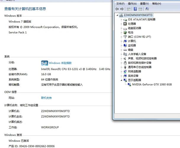Select NVIDIA GeForce GTX 1060 6GB entry

coord(152,84)
